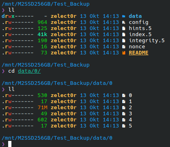The width and height of the screenshot is (170, 147).
Task: Click the drwx------ permissions of data
Action: 18,16
